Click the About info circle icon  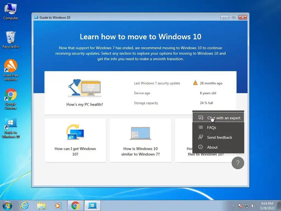point(200,147)
